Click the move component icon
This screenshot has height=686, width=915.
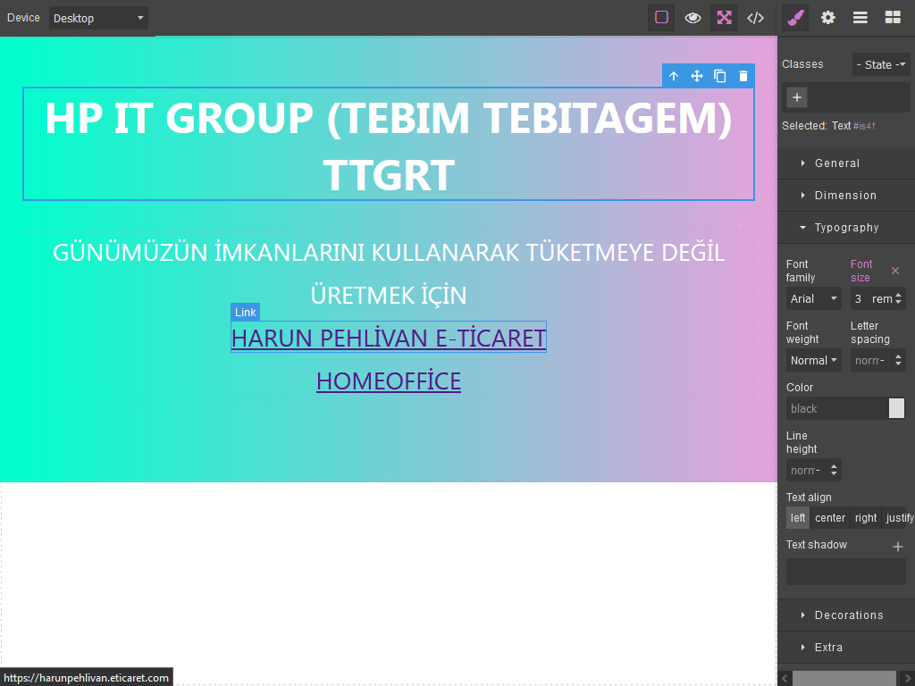tap(696, 76)
